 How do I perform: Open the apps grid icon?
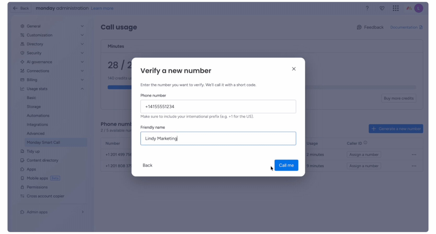[396, 8]
